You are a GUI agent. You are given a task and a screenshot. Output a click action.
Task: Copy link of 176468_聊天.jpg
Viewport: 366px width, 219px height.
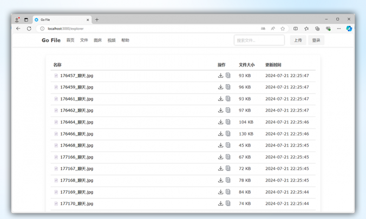tap(228, 145)
